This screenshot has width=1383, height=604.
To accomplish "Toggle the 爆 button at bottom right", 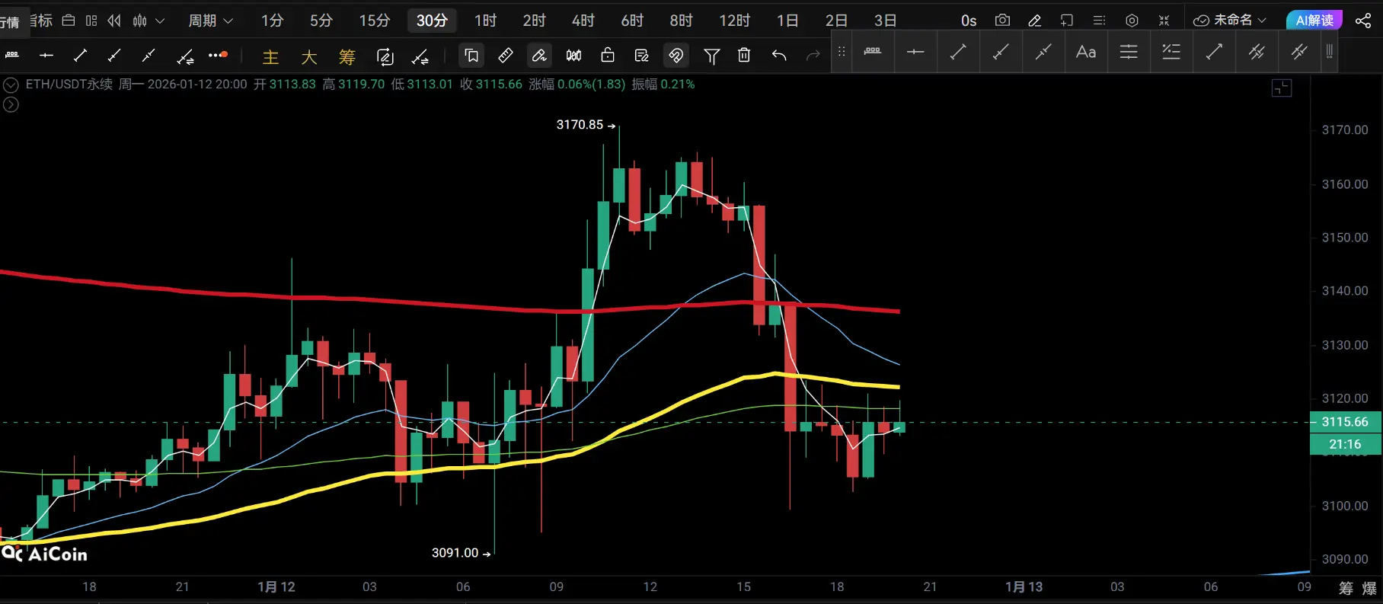I will 1369,588.
